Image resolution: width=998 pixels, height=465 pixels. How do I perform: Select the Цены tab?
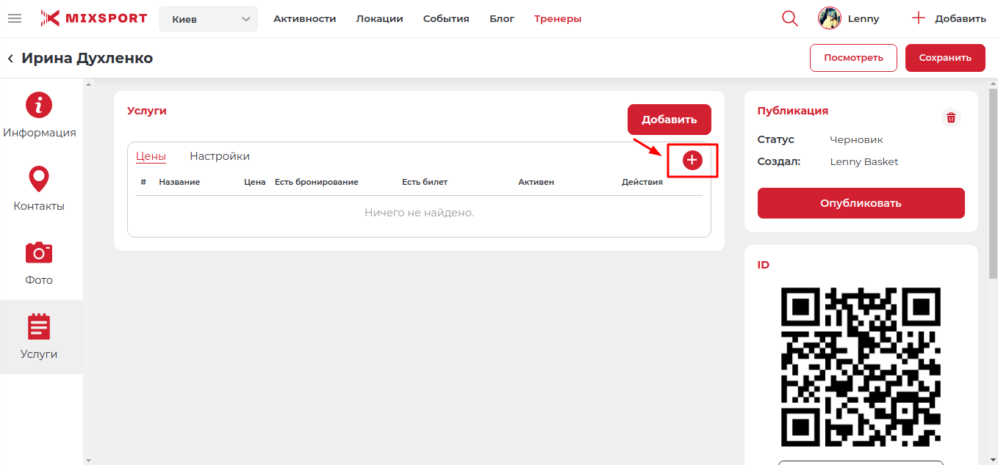pos(151,156)
